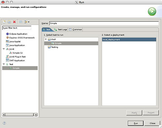Select Java Application configuration type

click(x=17, y=45)
